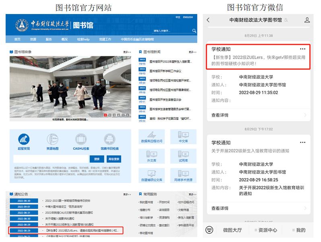Click the blue 搜索 button

tap(97, 159)
